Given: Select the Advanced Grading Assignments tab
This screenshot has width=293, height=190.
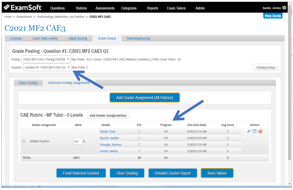Looking at the screenshot, I should coord(69,83).
